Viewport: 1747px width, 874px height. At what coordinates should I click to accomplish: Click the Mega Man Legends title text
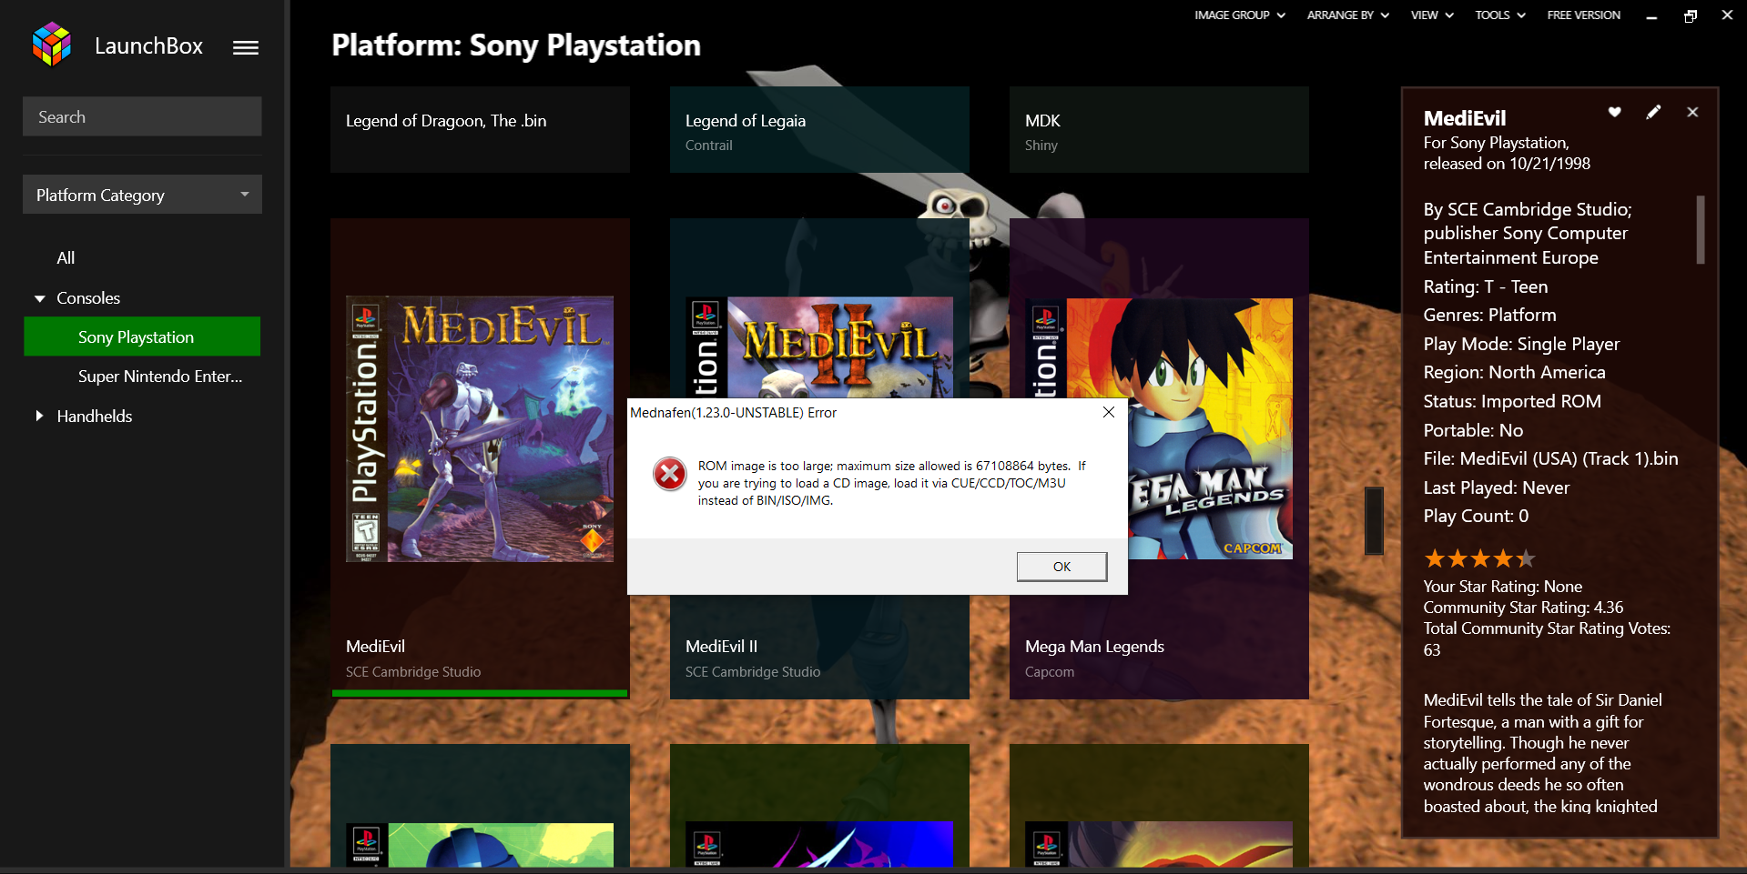click(x=1094, y=647)
